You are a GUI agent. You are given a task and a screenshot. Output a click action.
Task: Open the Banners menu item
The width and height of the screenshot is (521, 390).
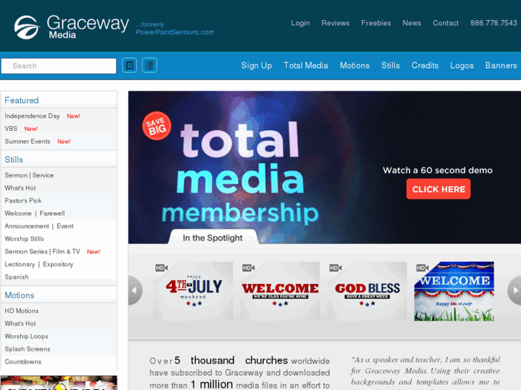tap(501, 65)
